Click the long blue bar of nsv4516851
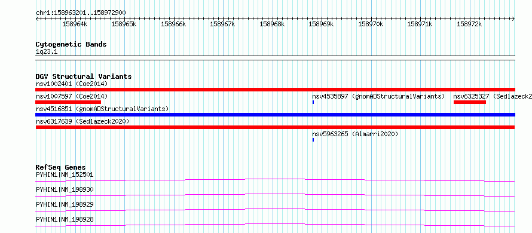Screen dimensions: 532x233 [275, 115]
